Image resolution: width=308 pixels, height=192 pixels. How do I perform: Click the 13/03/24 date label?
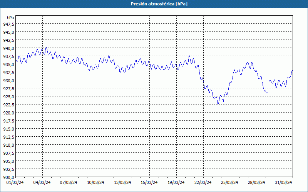point(122,182)
